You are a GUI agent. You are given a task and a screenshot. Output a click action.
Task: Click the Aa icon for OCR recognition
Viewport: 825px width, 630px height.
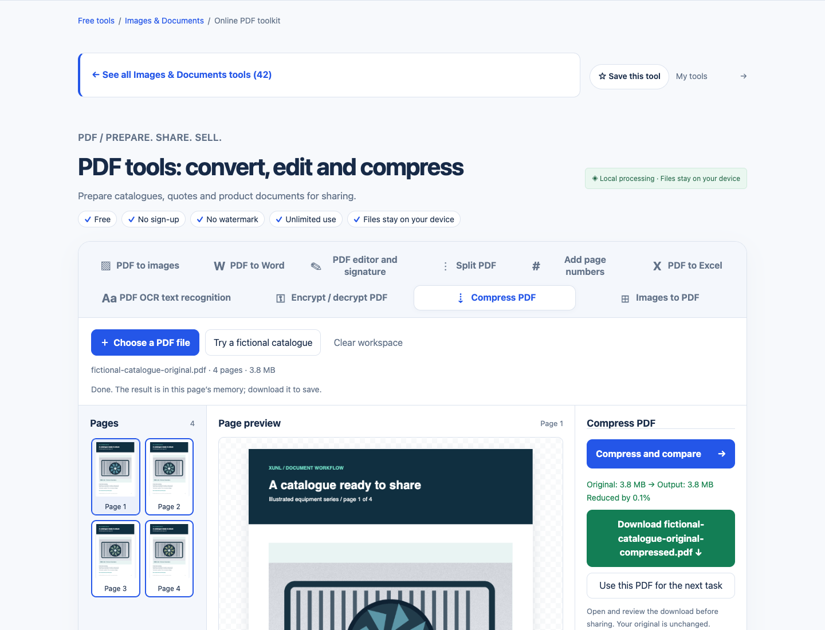109,298
